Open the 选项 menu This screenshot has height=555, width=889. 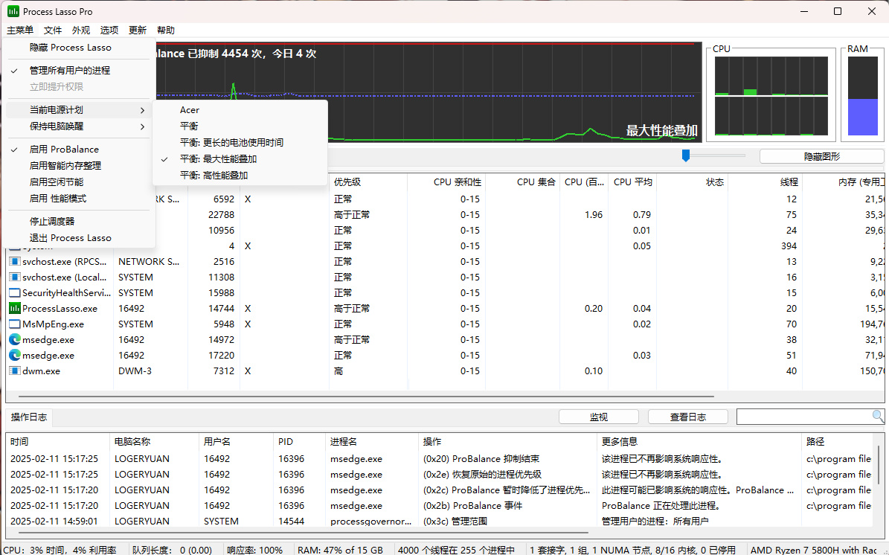(x=109, y=30)
